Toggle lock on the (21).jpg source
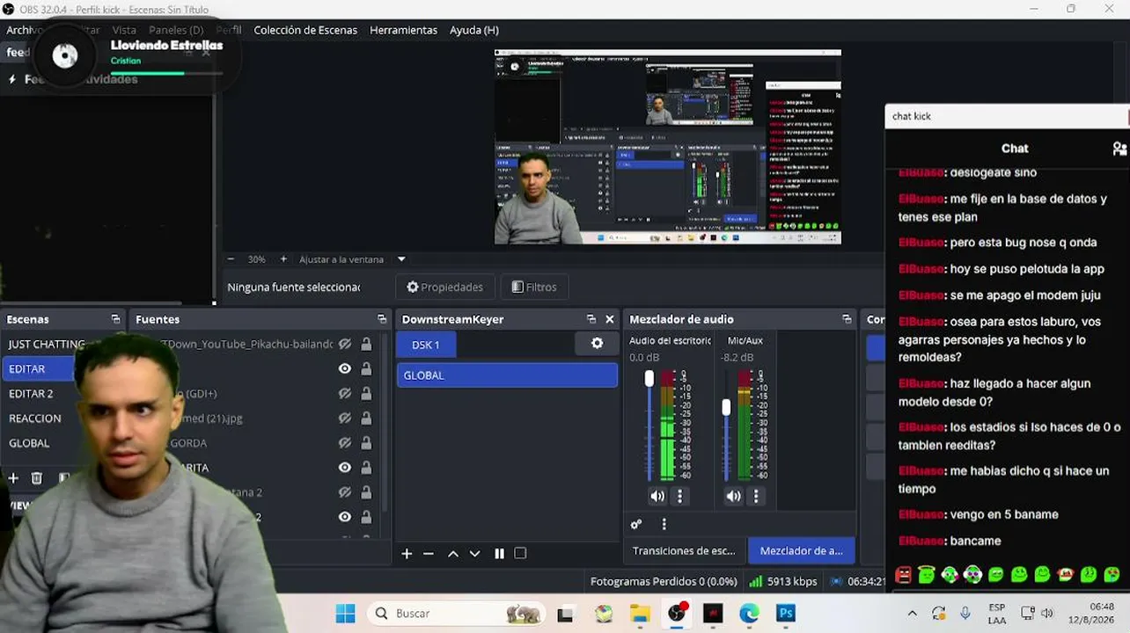 (x=366, y=418)
